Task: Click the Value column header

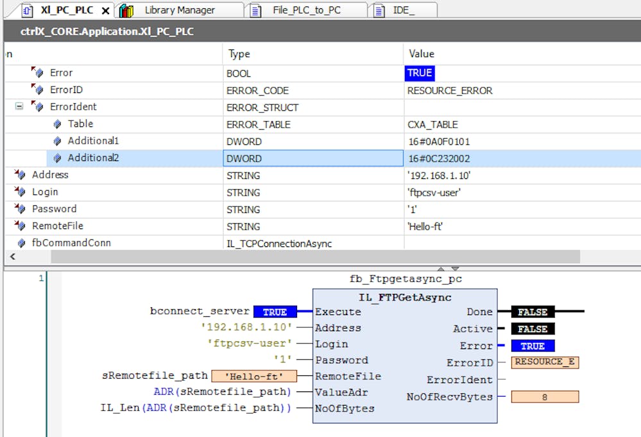Action: pos(421,54)
